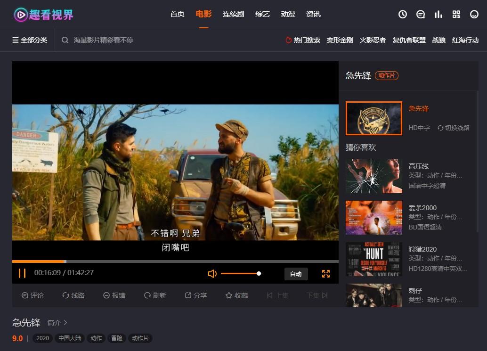The image size is (487, 351).
Task: Click 切换线路 in the sidebar
Action: (454, 128)
